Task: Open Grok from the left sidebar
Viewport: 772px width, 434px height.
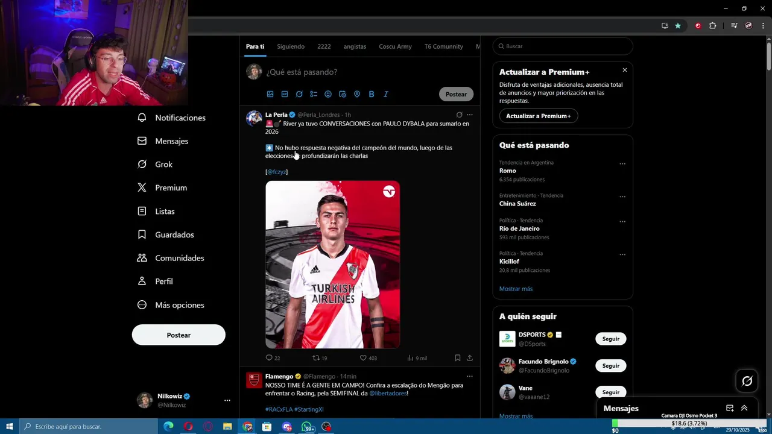Action: click(x=155, y=164)
